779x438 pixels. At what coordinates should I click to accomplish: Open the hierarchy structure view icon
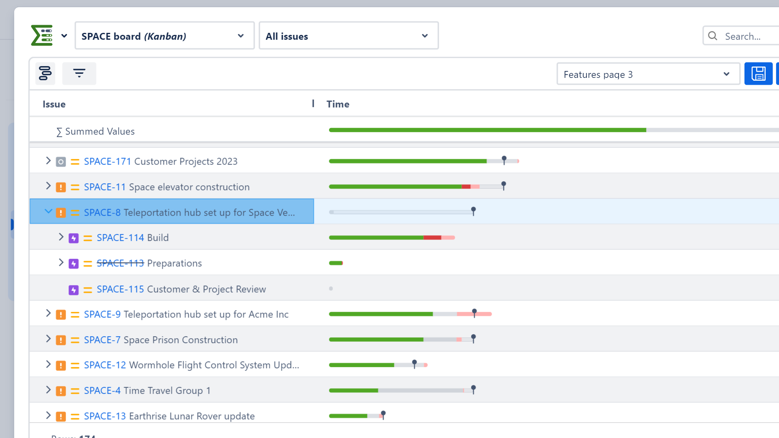point(45,73)
